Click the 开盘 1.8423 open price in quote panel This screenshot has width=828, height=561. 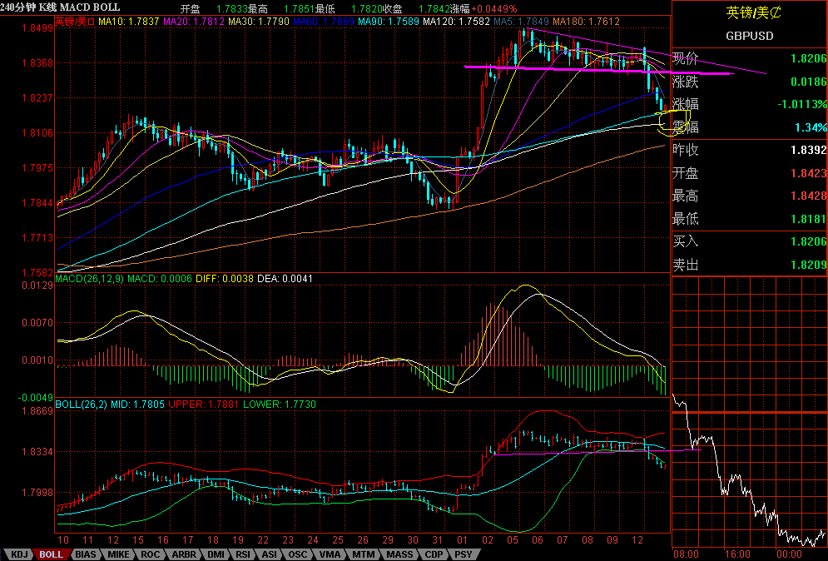[x=749, y=173]
